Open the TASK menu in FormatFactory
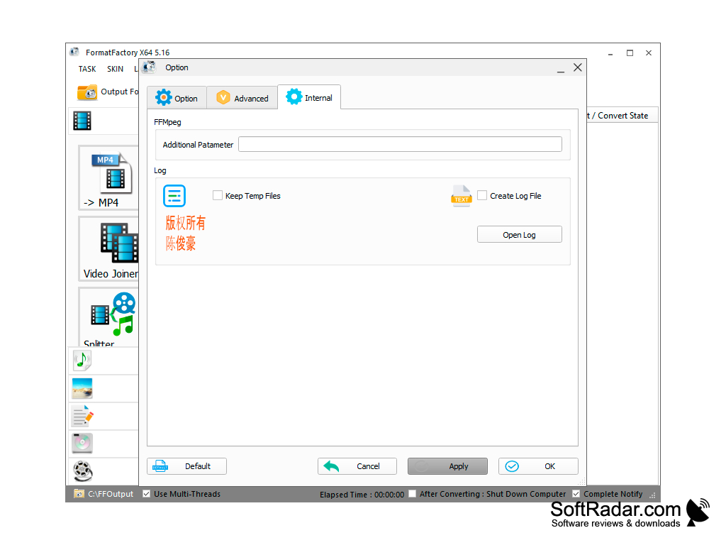Image resolution: width=726 pixels, height=545 pixels. pyautogui.click(x=87, y=69)
